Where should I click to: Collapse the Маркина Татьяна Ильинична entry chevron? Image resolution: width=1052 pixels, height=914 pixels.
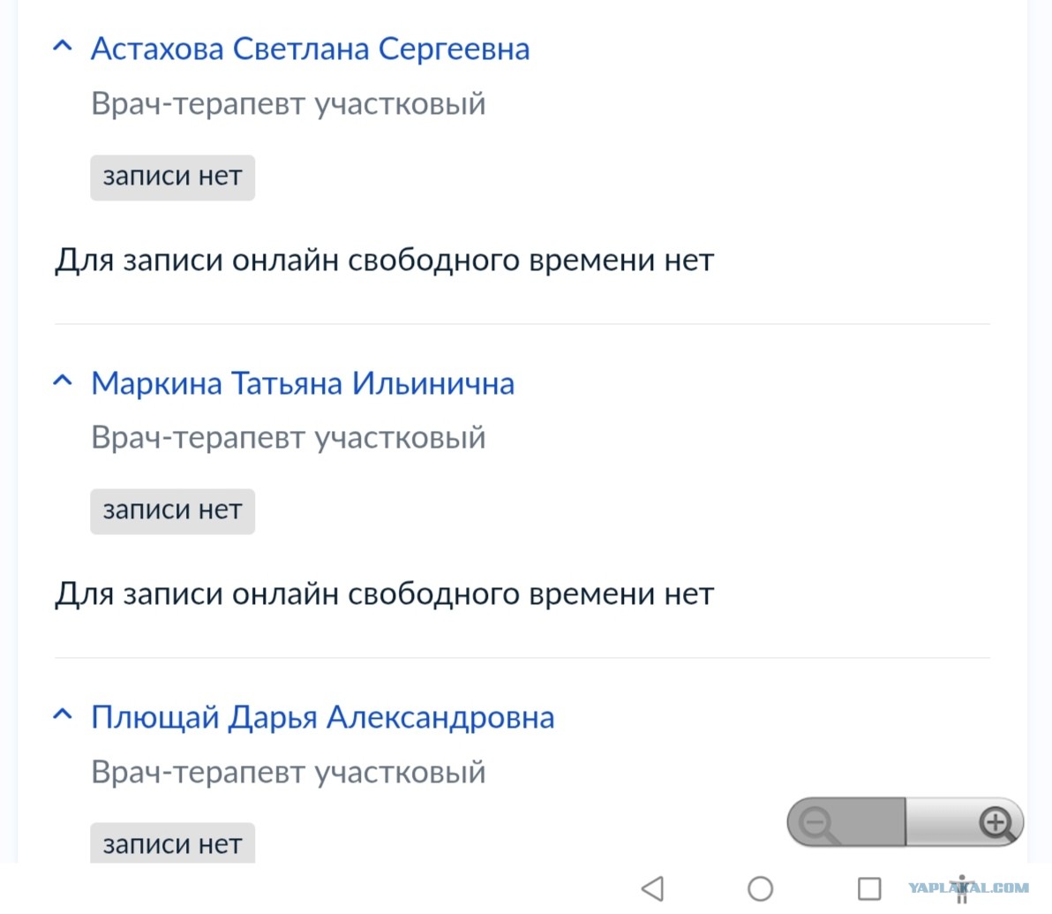point(63,381)
